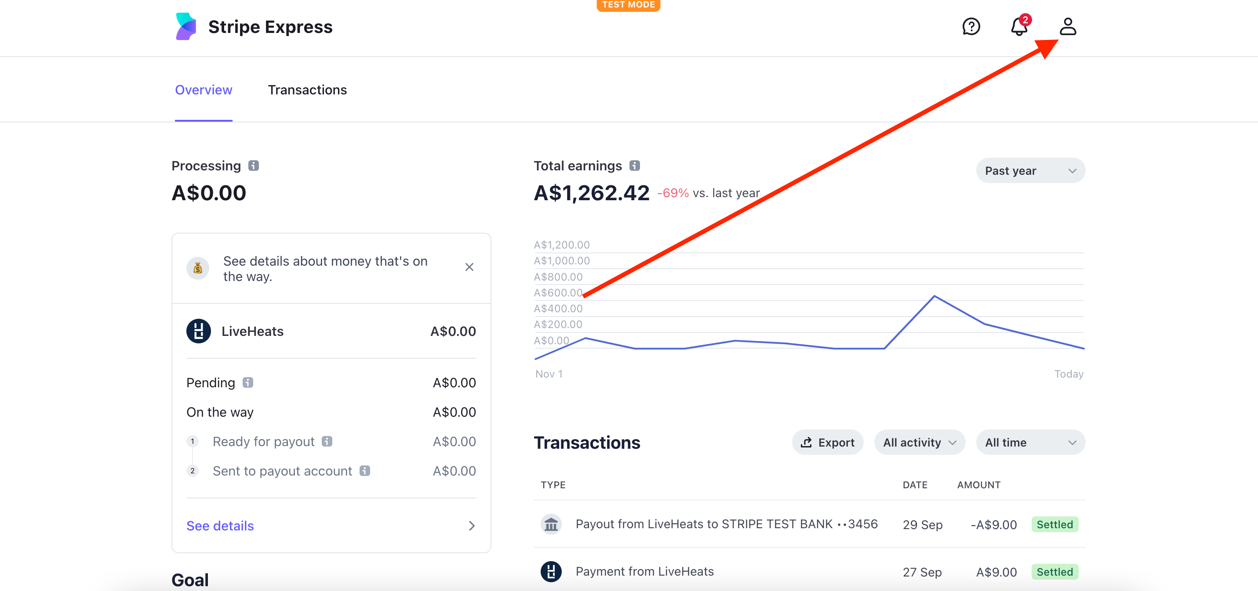The width and height of the screenshot is (1258, 591).
Task: Click the Stripe Express logo icon
Action: 186,26
